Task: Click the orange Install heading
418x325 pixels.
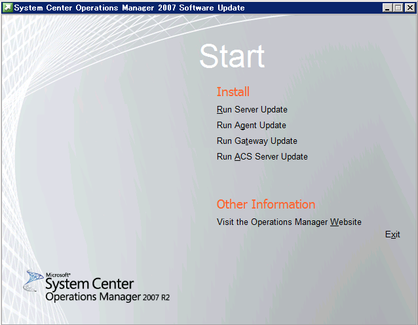Action: click(x=233, y=92)
